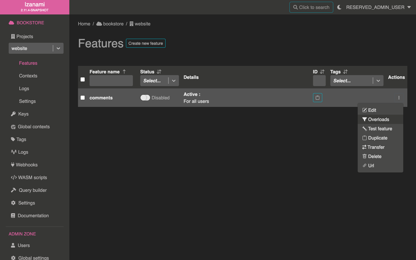The height and width of the screenshot is (260, 416).
Task: Expand the website project dropdown
Action: tap(58, 48)
